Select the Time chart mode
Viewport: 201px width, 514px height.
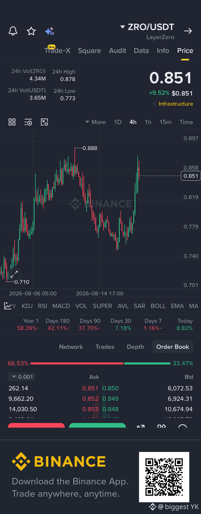pos(186,122)
